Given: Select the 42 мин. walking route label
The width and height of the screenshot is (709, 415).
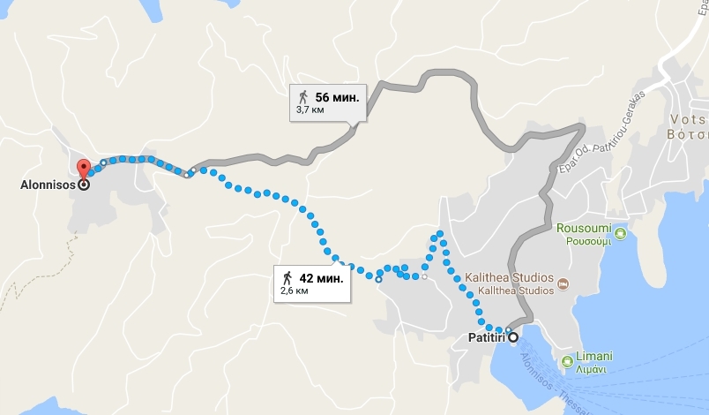Looking at the screenshot, I should (x=312, y=283).
